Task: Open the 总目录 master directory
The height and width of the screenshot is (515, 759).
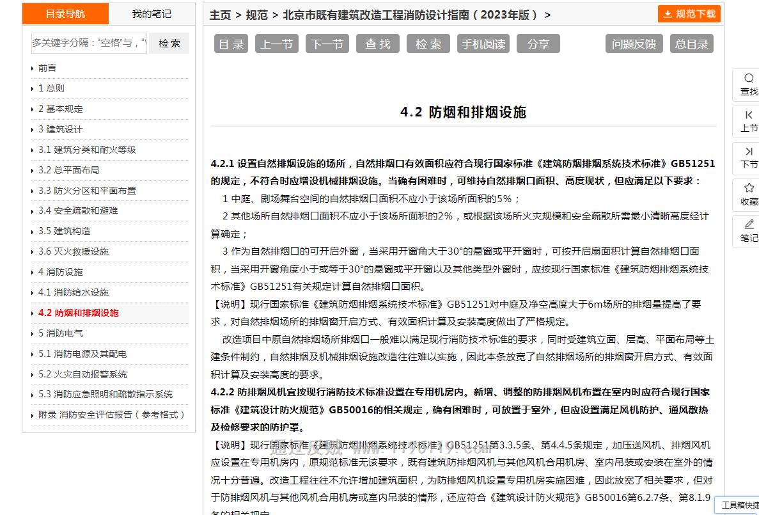Action: point(692,44)
